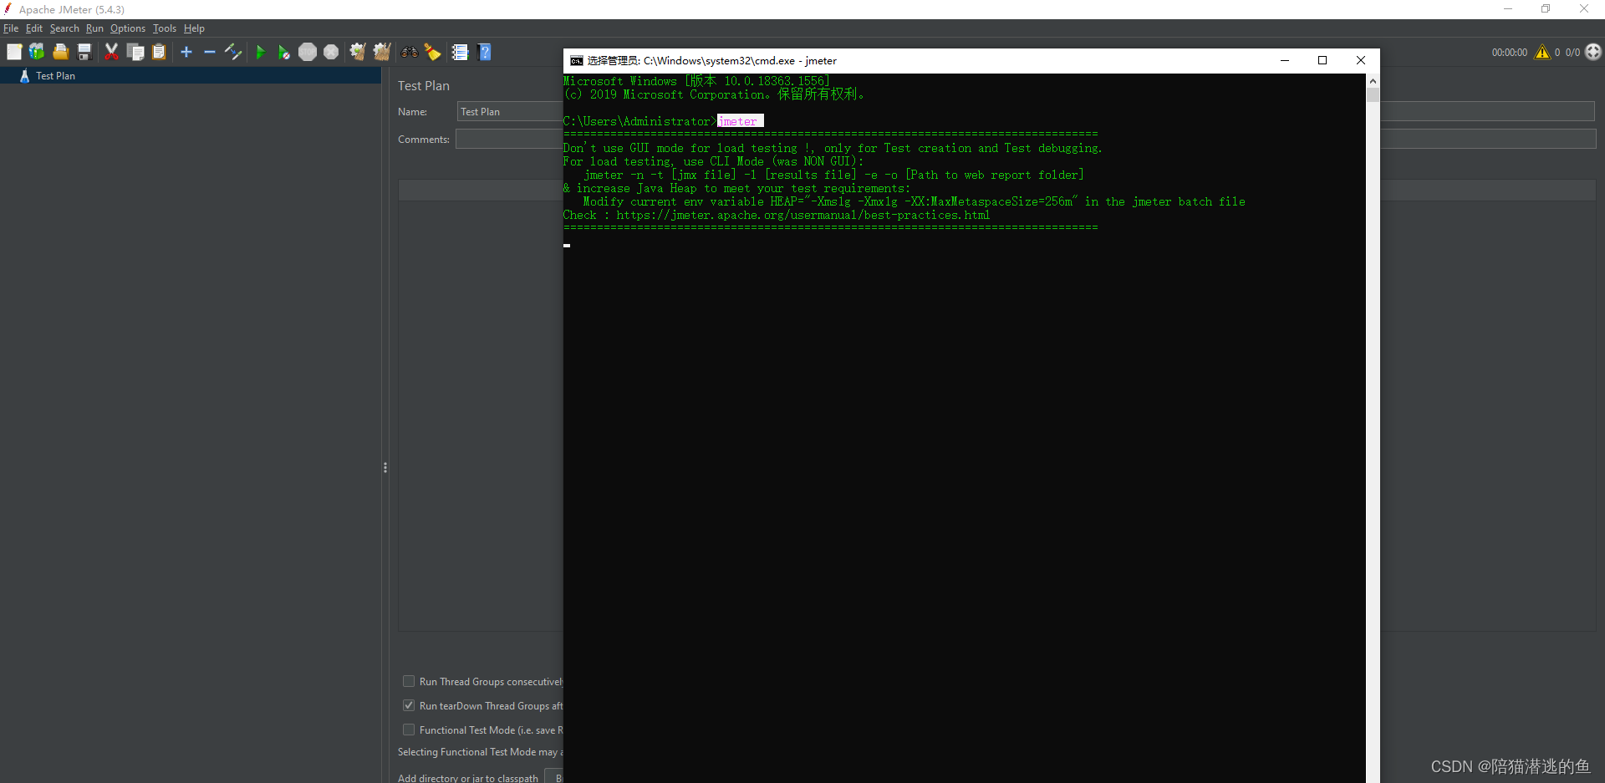Screen dimensions: 1605x783
Task: Click the Comments input field
Action: pyautogui.click(x=509, y=140)
